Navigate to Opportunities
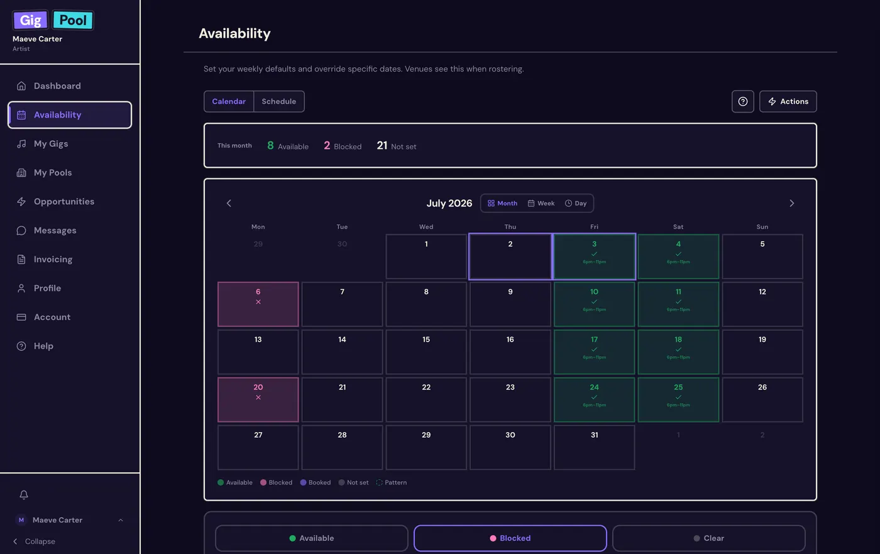 (x=70, y=202)
